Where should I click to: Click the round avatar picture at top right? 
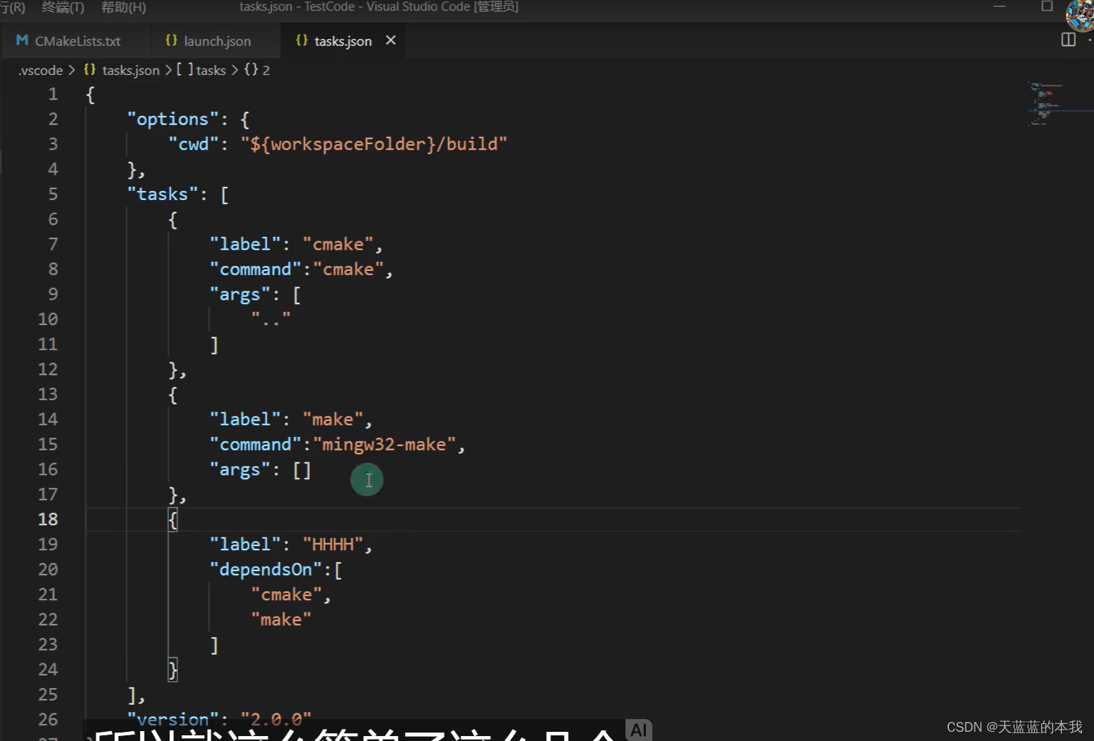pyautogui.click(x=1081, y=15)
